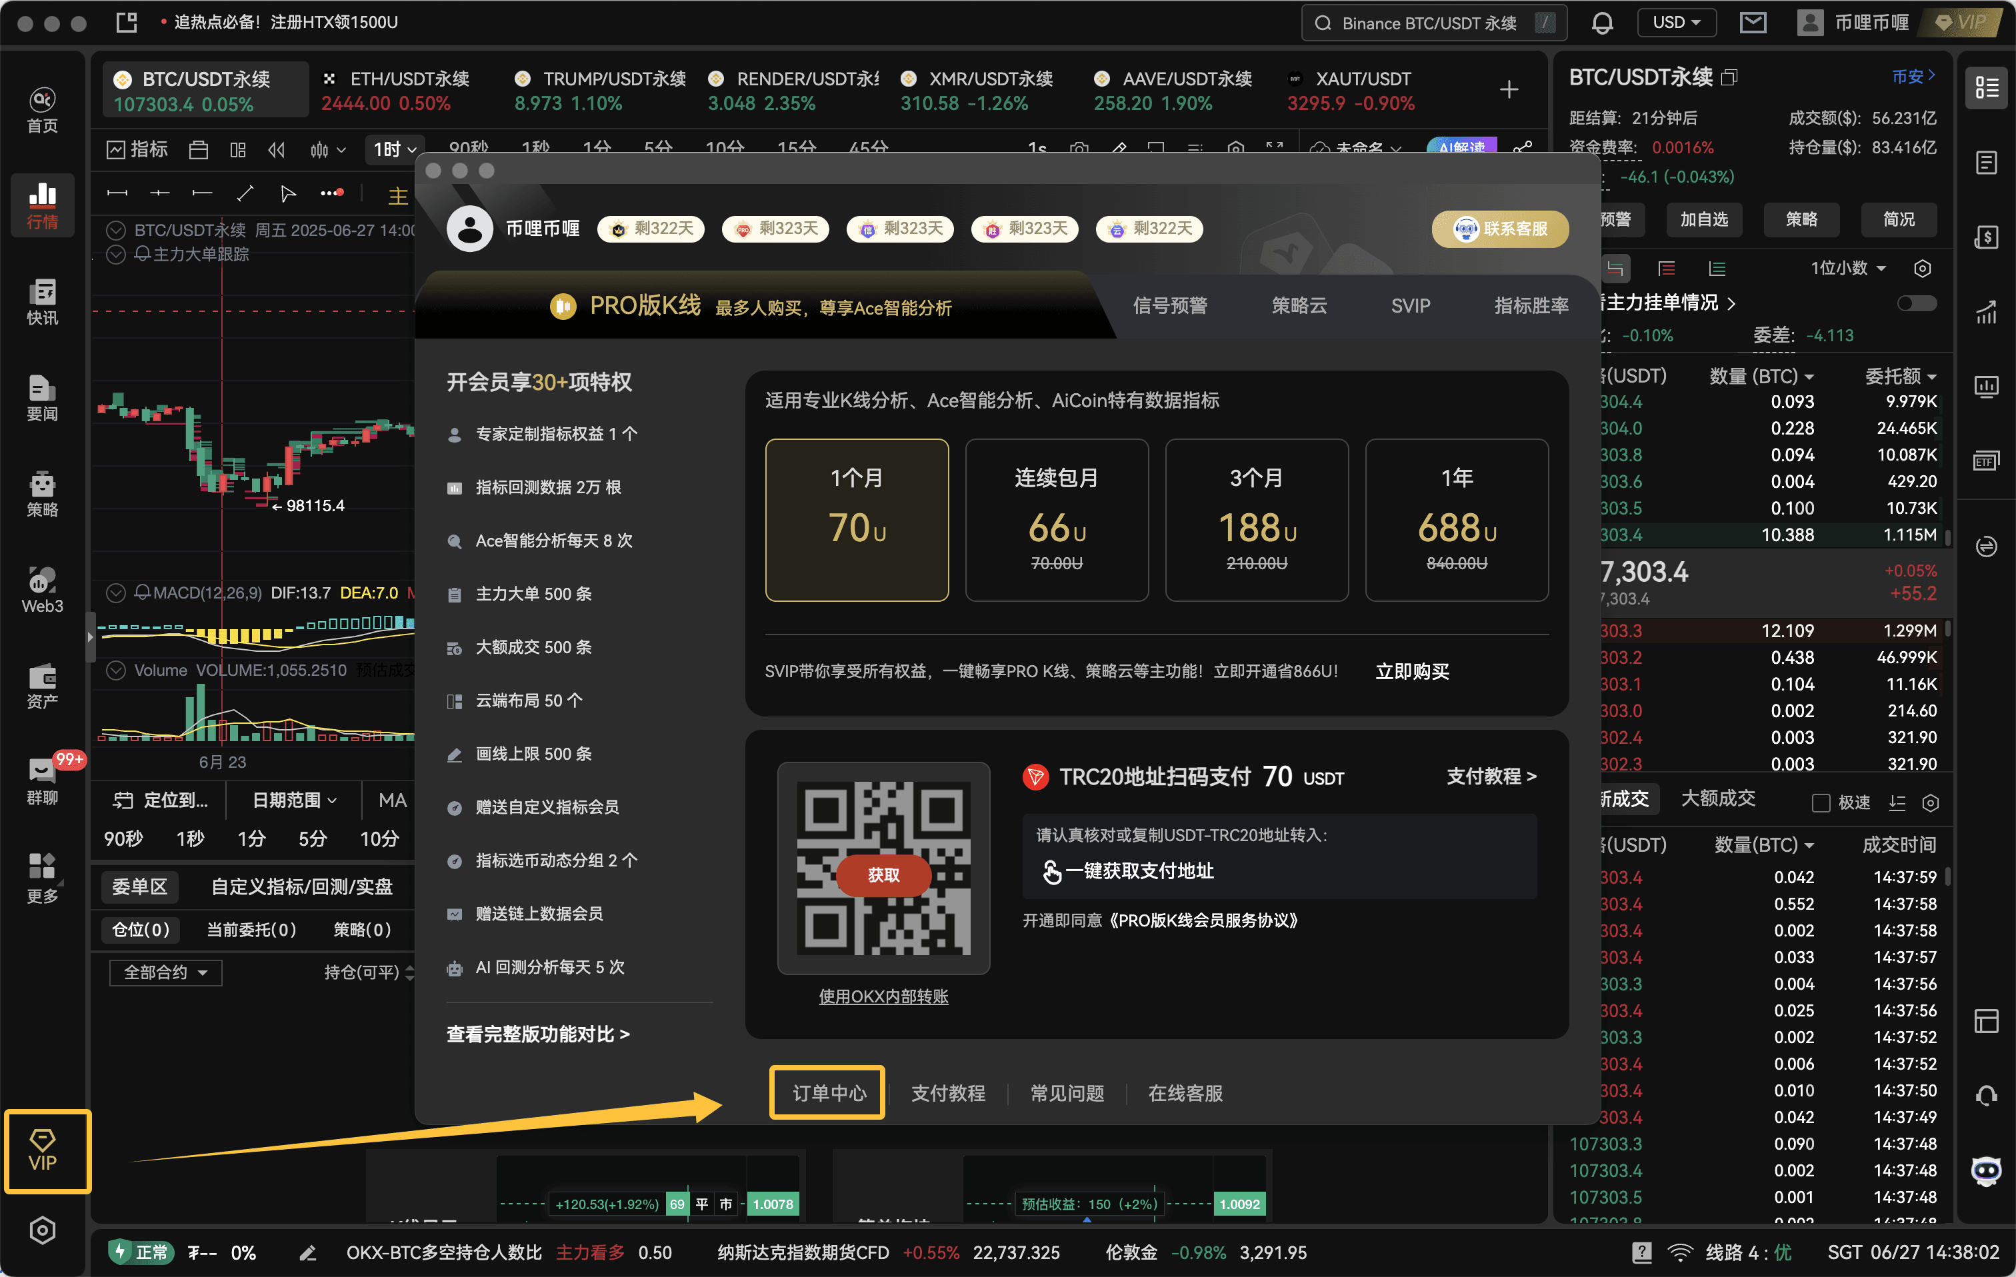The width and height of the screenshot is (2016, 1277).
Task: Select the 1年 688U plan card
Action: coord(1457,520)
